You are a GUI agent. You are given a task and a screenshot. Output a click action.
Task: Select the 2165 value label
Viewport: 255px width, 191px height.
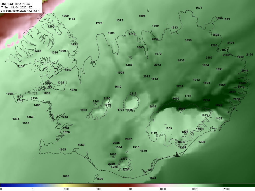tap(107, 98)
